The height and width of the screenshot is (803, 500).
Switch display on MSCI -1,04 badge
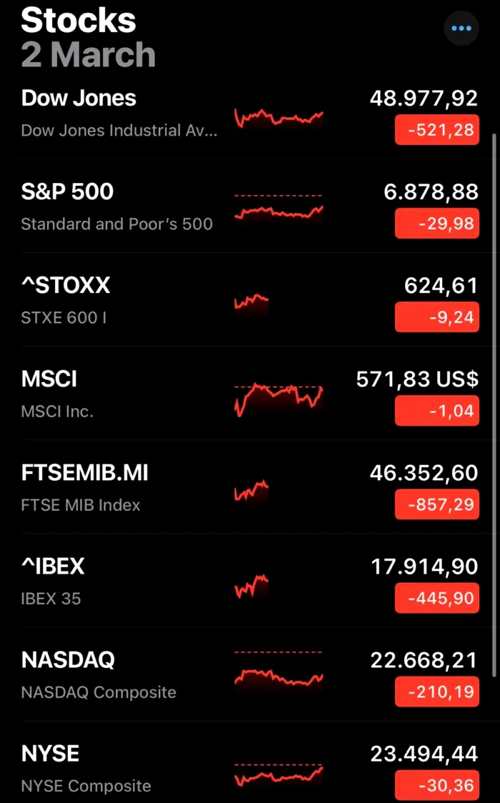436,411
